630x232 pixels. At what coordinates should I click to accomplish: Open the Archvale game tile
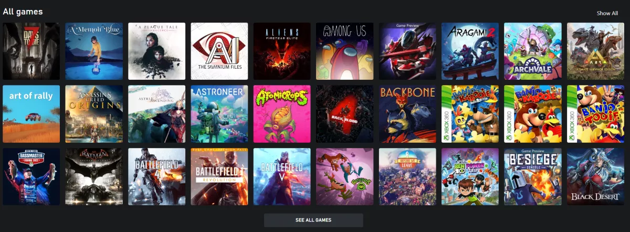click(x=533, y=51)
